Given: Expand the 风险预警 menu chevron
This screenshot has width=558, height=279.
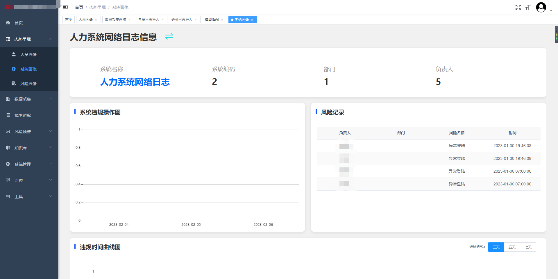Looking at the screenshot, I should (x=51, y=131).
